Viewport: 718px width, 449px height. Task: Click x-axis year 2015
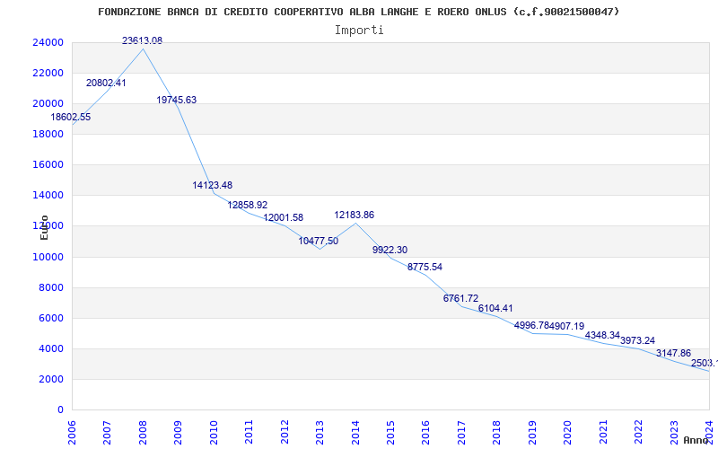(x=390, y=433)
